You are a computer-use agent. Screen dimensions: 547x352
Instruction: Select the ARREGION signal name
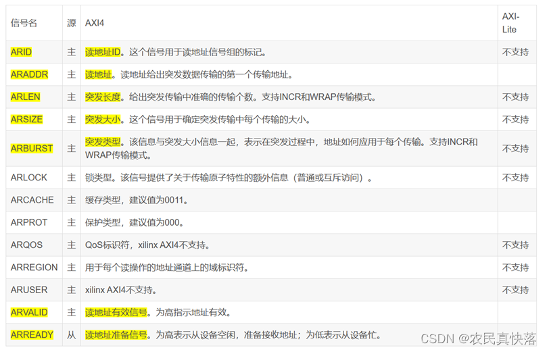[x=34, y=268]
